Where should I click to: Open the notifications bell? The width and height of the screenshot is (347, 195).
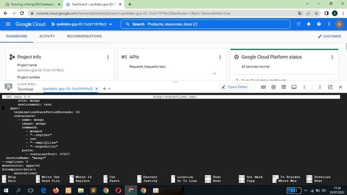(x=309, y=24)
